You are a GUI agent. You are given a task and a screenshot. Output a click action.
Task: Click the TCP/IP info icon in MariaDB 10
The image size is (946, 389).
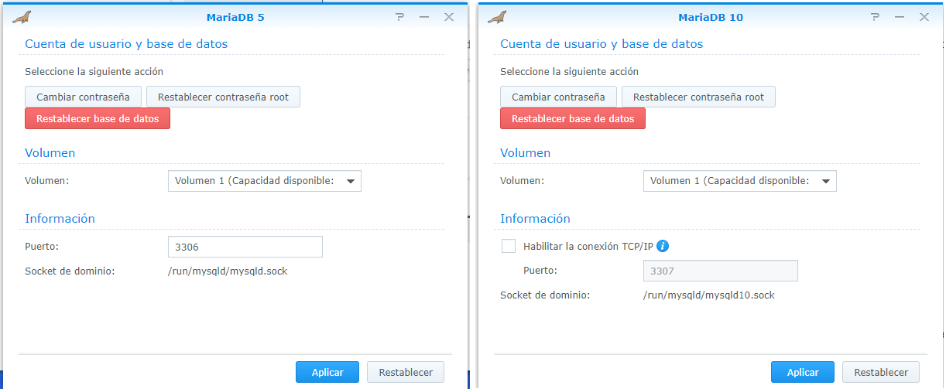pos(663,246)
